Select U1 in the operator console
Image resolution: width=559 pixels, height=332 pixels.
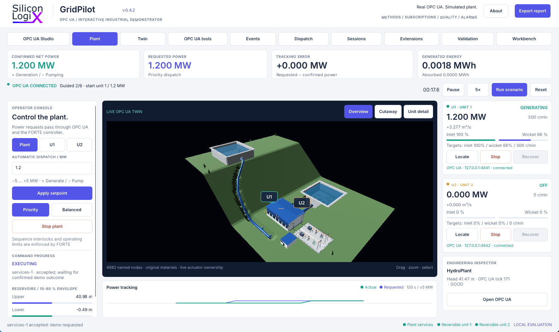[52, 145]
